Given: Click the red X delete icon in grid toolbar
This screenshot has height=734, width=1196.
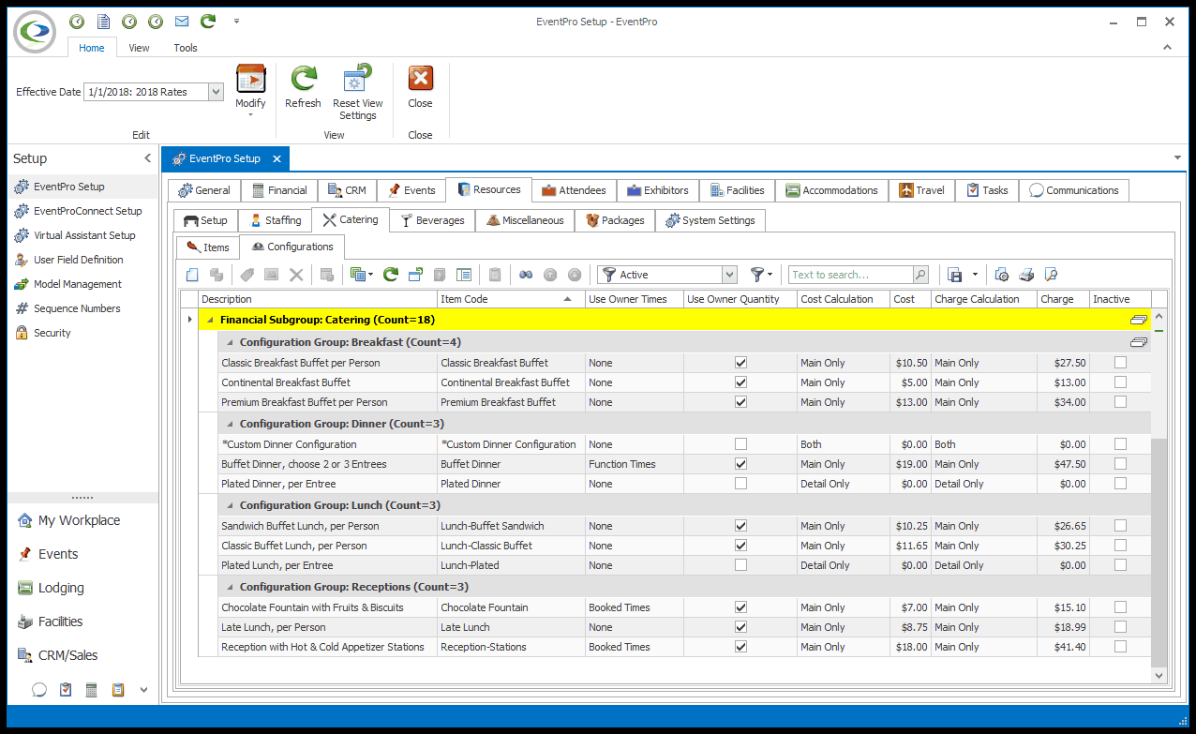Looking at the screenshot, I should [x=296, y=275].
